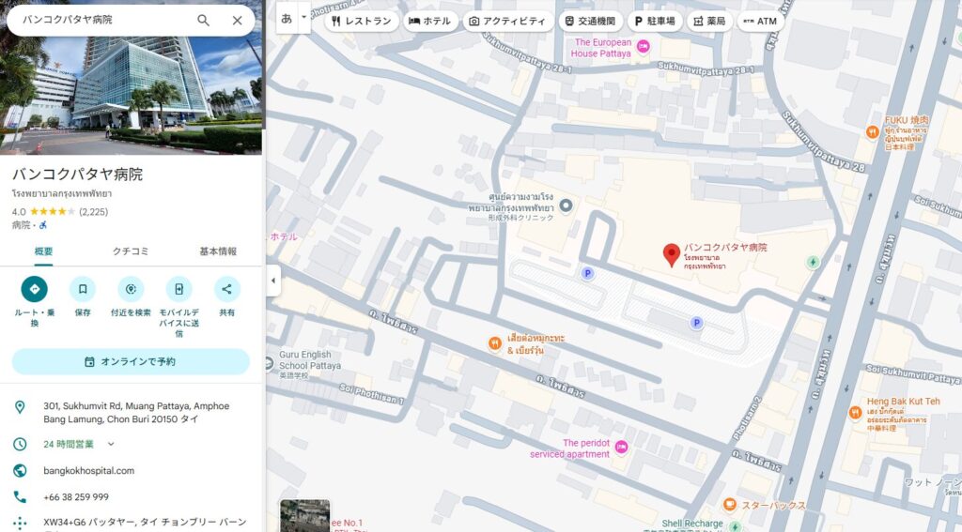Click the search magnifier icon
Screen dimensions: 962x532
(x=203, y=20)
